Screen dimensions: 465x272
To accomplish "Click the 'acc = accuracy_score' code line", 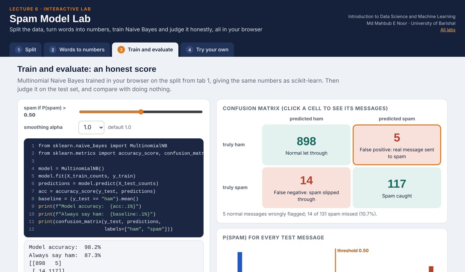I will click(x=97, y=191).
